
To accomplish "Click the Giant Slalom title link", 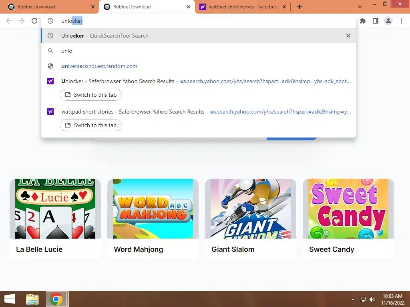I will tap(233, 249).
